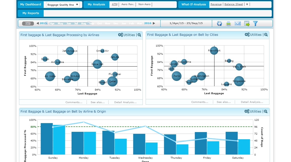Open the Baggage Quality Ana dropdown
The width and height of the screenshot is (291, 162).
tap(63, 5)
